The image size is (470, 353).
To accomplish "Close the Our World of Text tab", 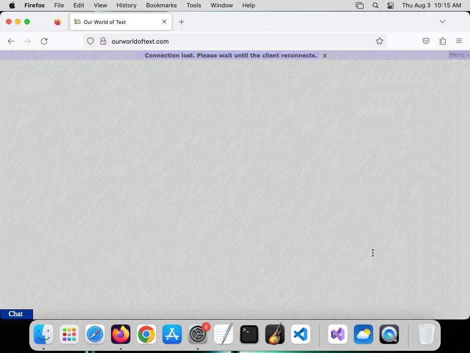I will coord(164,22).
